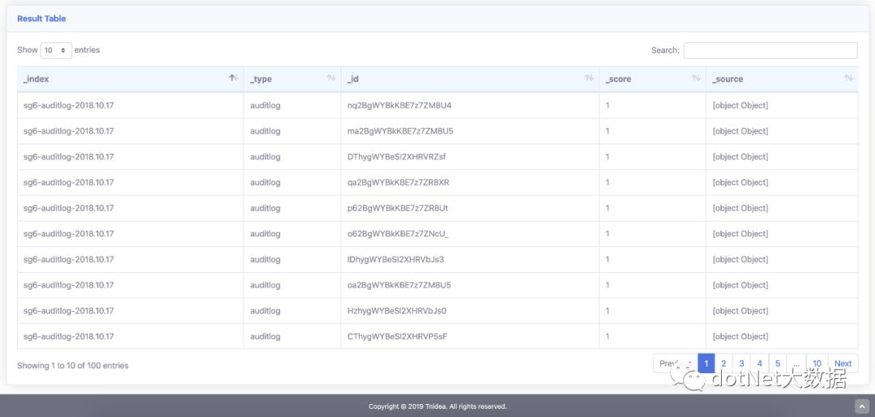
Task: Click the Next page button
Action: coord(843,364)
